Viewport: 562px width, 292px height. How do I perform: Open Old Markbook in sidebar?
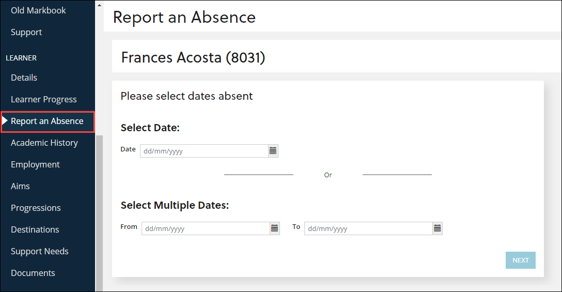[38, 10]
